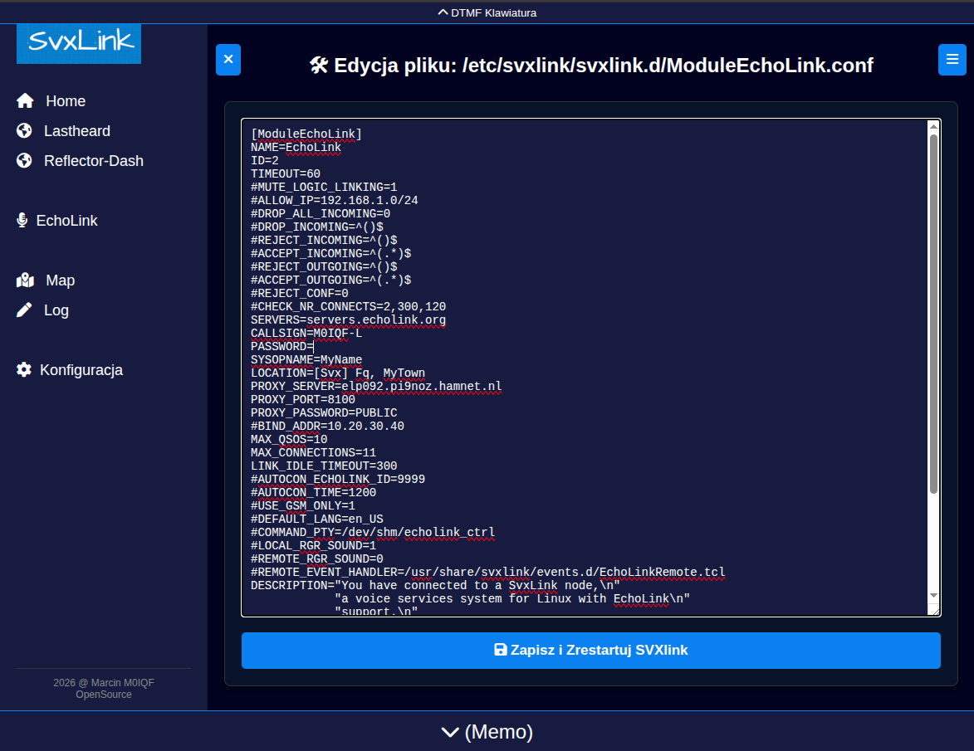
Task: Click the SvxLink logo
Action: pos(79,43)
